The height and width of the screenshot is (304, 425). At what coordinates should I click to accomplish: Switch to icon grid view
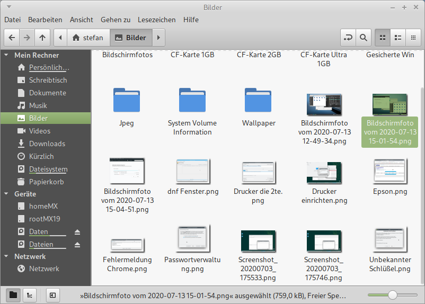(382, 38)
